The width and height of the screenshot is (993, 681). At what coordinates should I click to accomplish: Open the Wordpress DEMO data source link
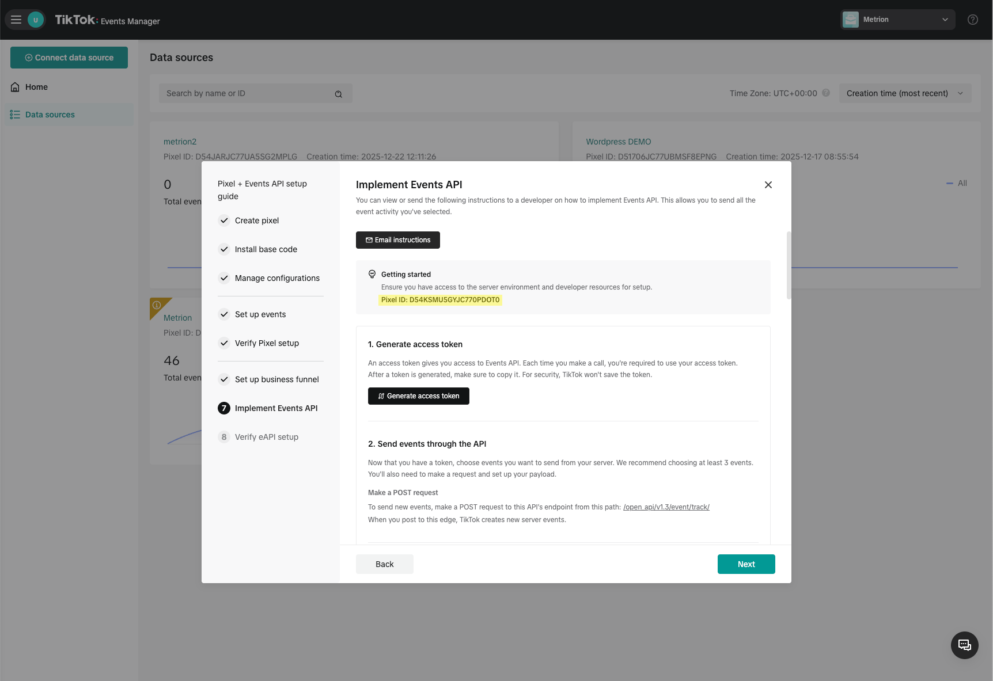point(619,142)
